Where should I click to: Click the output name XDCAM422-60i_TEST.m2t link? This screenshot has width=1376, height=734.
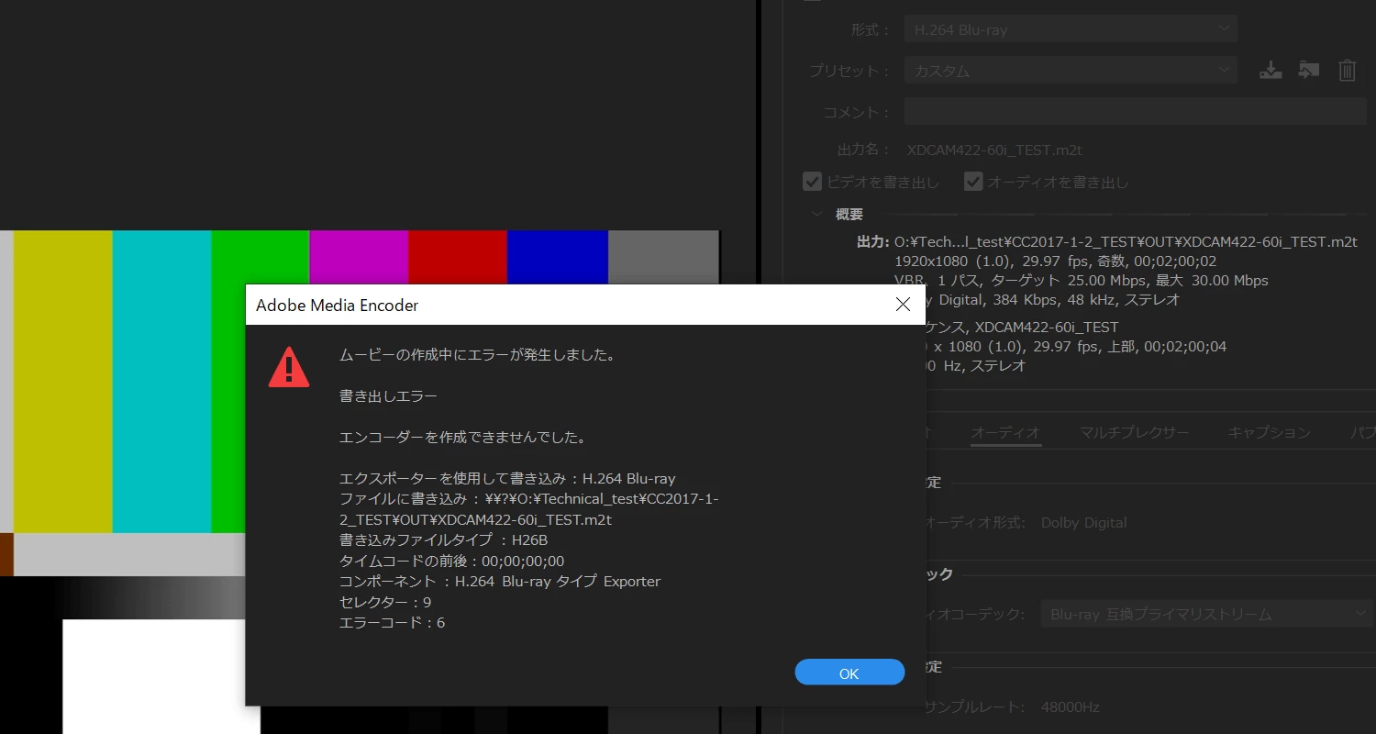point(994,150)
